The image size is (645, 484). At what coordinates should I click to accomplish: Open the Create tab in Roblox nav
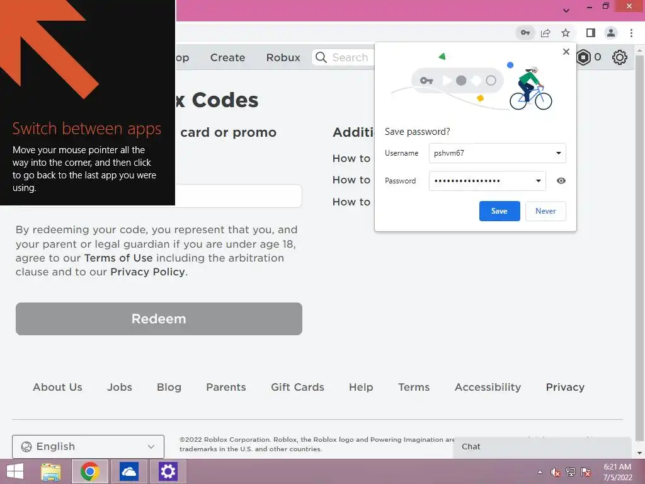click(x=227, y=57)
